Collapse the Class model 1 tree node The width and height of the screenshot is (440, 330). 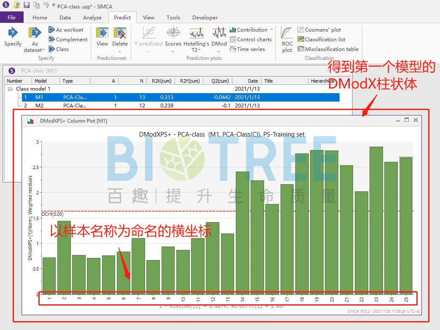pyautogui.click(x=10, y=89)
